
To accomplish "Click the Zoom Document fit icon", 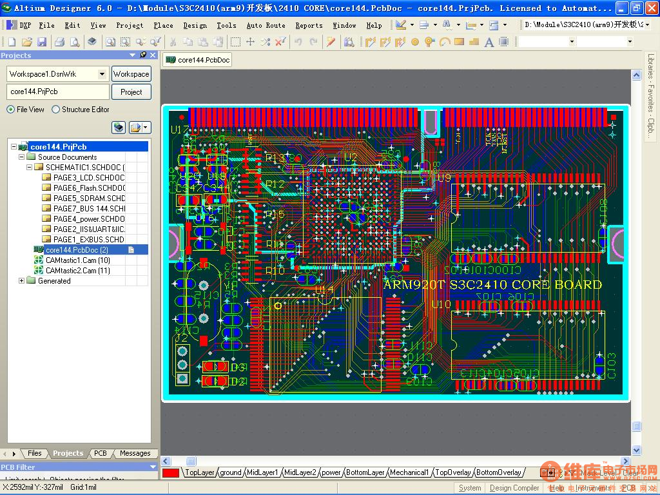I will click(x=110, y=42).
